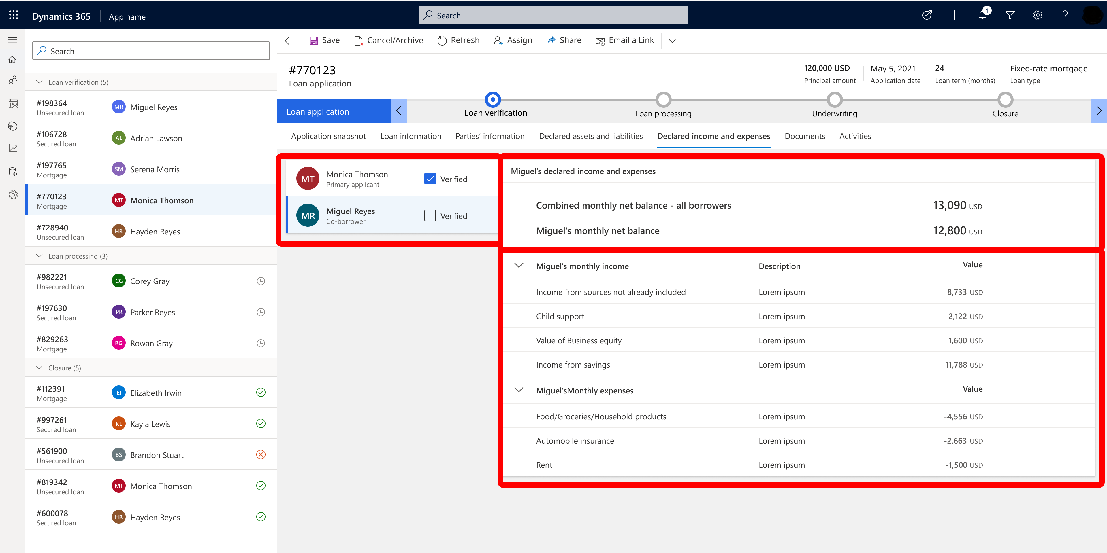Expand Miguel's monthly income section
The width and height of the screenshot is (1107, 553).
click(x=519, y=266)
